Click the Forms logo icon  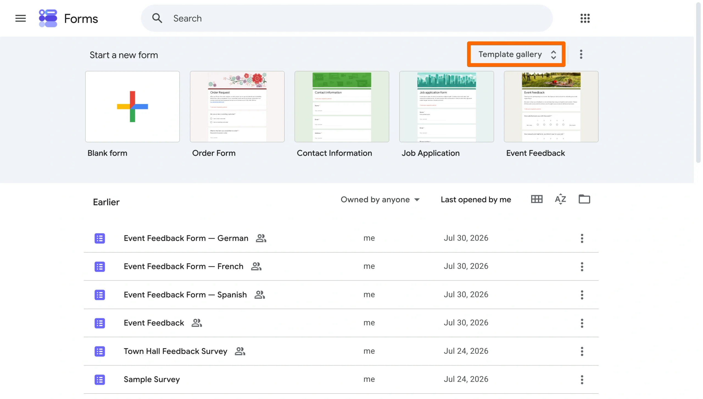coord(48,18)
